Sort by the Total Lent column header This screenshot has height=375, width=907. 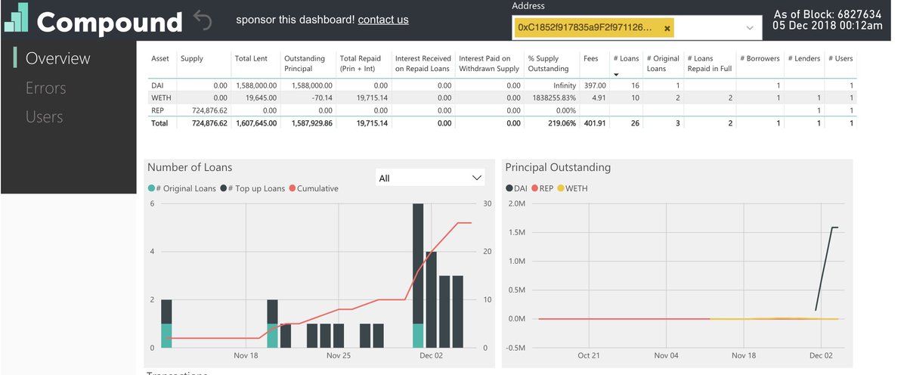(x=250, y=58)
